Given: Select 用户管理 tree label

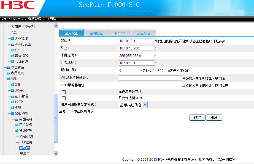Looking at the screenshot, I should click(x=26, y=125).
